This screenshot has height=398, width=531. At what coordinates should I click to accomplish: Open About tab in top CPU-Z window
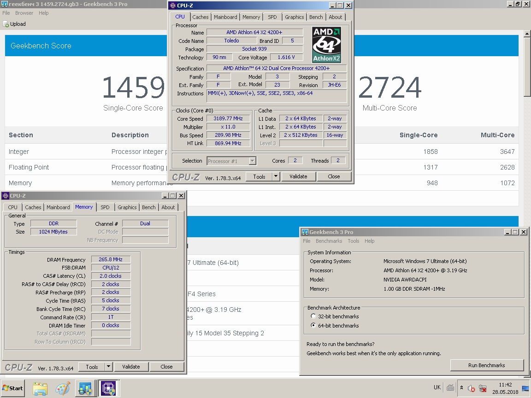tap(335, 17)
